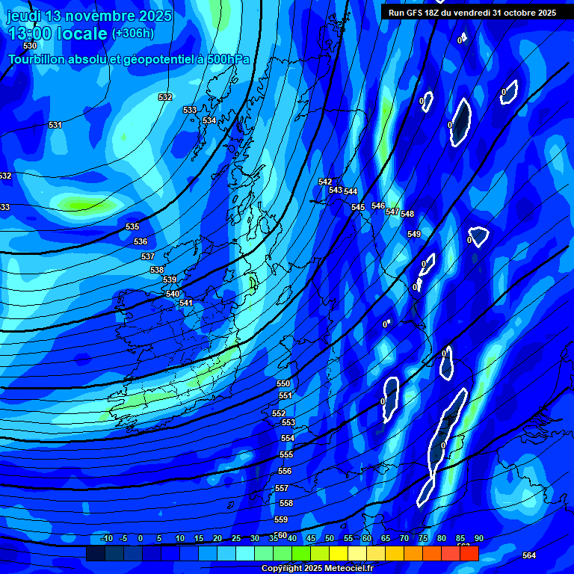
Task: Click the +306h forecast offset label
Action: click(x=132, y=34)
